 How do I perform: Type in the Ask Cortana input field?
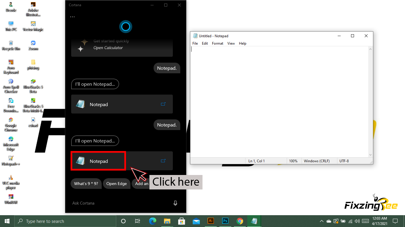point(119,203)
